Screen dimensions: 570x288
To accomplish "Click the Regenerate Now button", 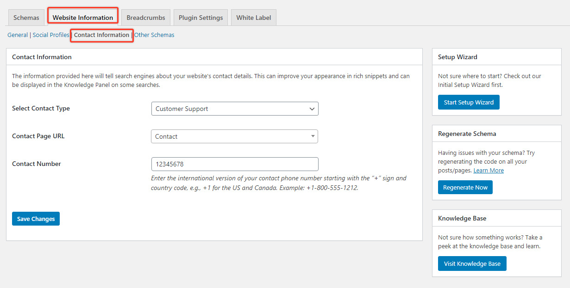I will pos(465,187).
